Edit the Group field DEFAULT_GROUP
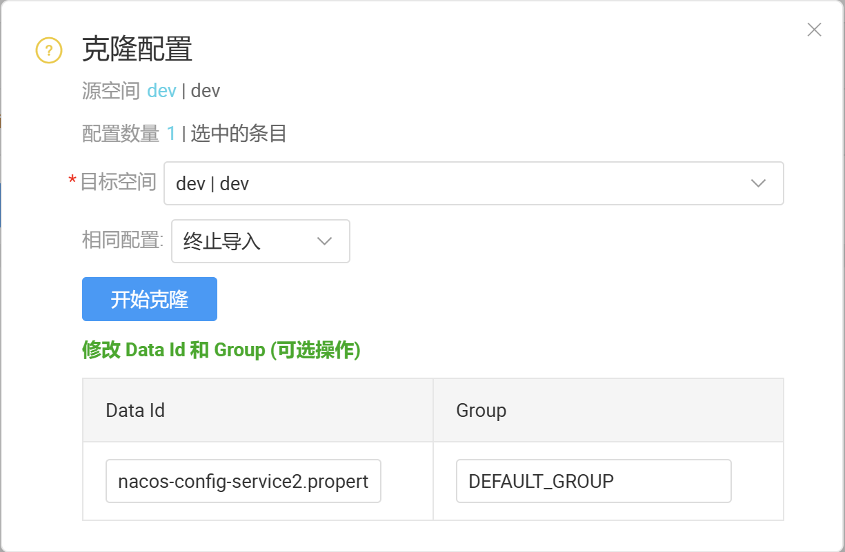This screenshot has height=552, width=845. (x=594, y=481)
